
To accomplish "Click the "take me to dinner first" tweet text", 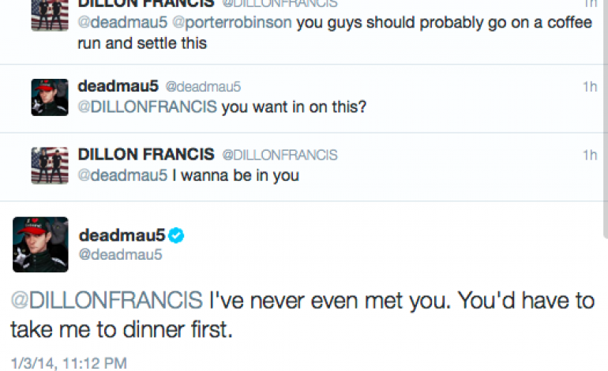I will (122, 329).
